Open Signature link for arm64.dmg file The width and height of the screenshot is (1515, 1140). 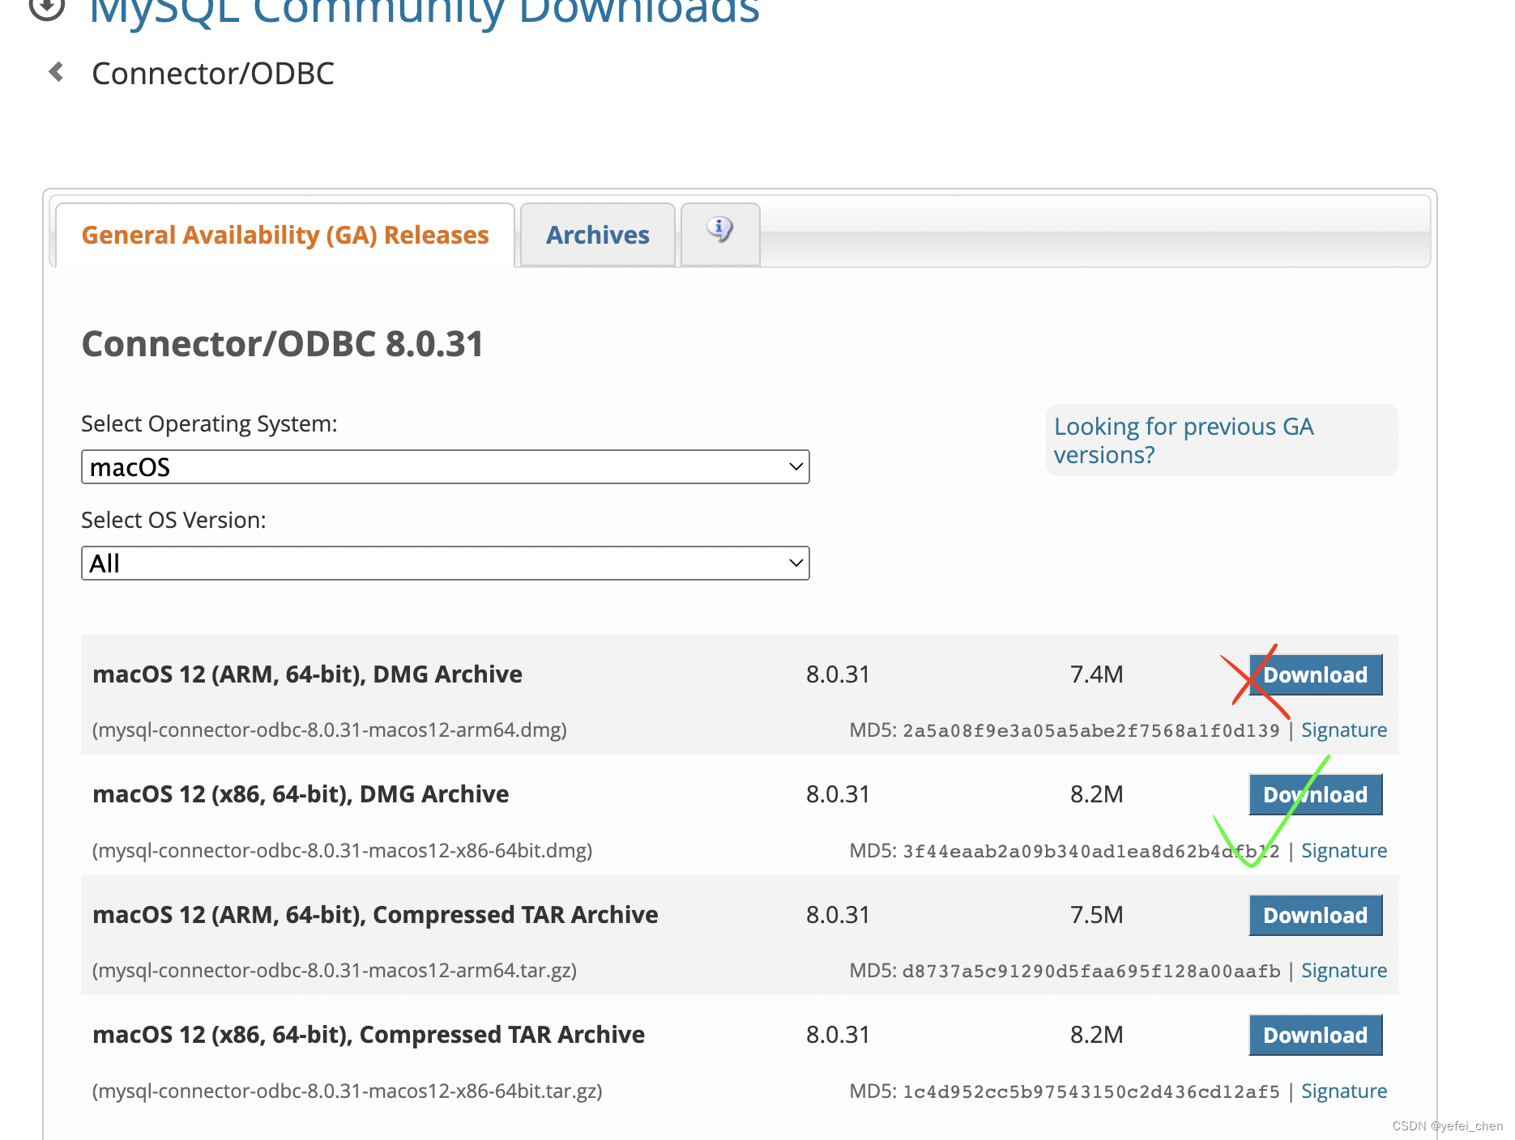(x=1344, y=730)
